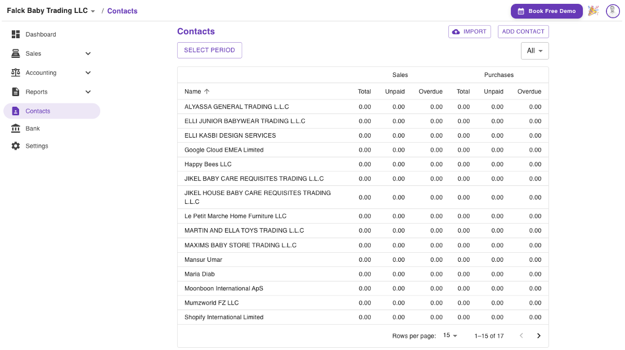Open the All filter dropdown
Image resolution: width=625 pixels, height=350 pixels.
(534, 51)
